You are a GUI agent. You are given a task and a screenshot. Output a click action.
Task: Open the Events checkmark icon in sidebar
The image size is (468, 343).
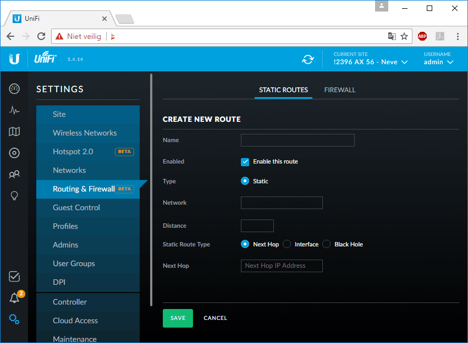point(14,277)
